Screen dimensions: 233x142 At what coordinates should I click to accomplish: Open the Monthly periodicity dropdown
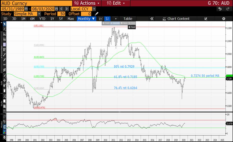click(86, 19)
